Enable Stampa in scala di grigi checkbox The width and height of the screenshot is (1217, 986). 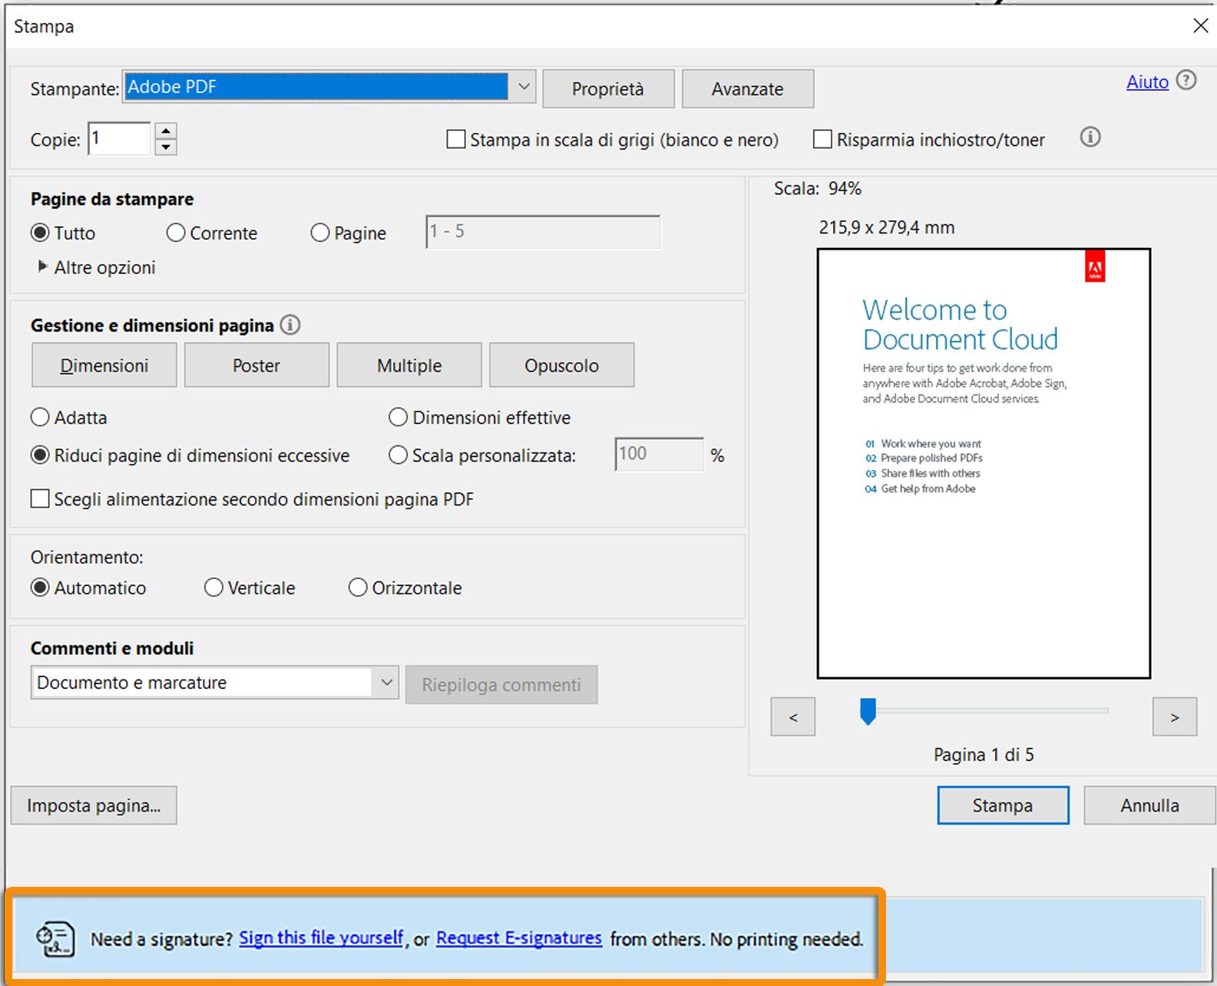pyautogui.click(x=456, y=139)
